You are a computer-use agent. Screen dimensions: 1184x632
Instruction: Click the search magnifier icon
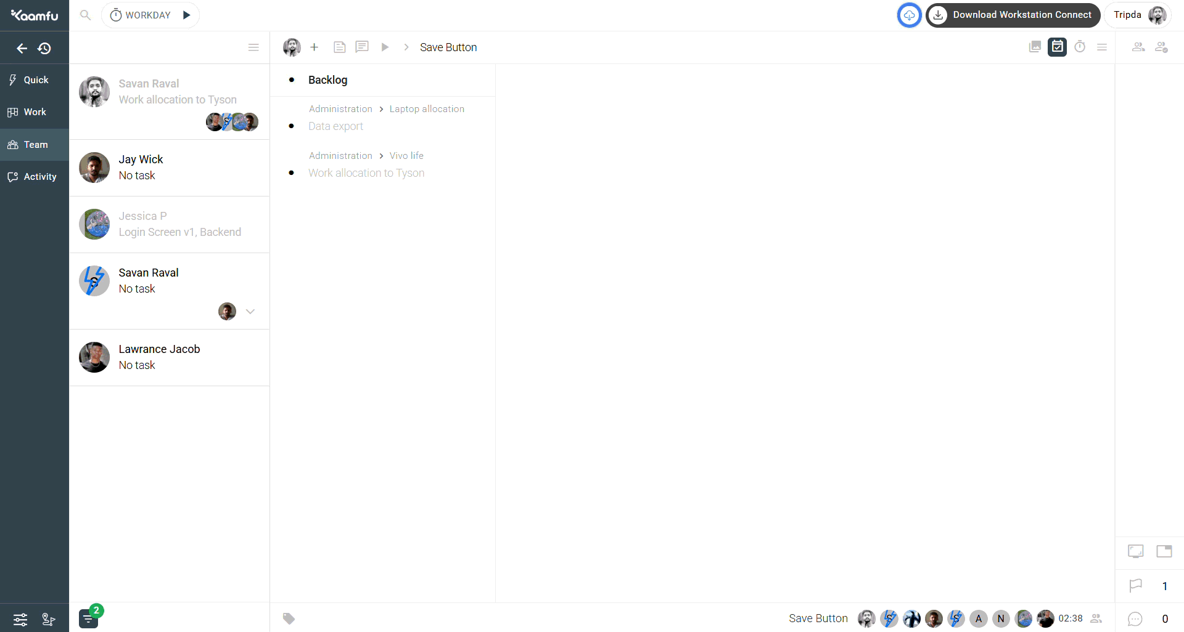pyautogui.click(x=86, y=15)
